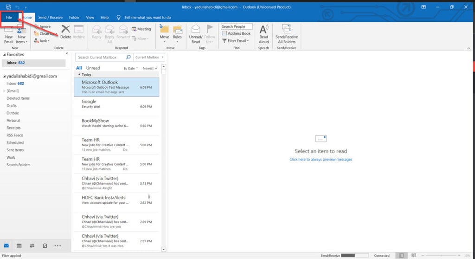475x259 pixels.
Task: Toggle the Newest sort order
Action: click(x=150, y=68)
